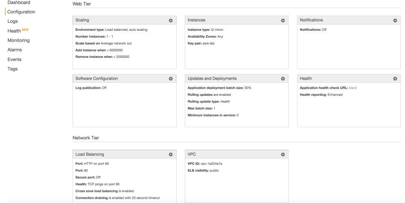Screen dimensions: 405x203
Task: Click the Updates and Deployments title
Action: pos(212,78)
